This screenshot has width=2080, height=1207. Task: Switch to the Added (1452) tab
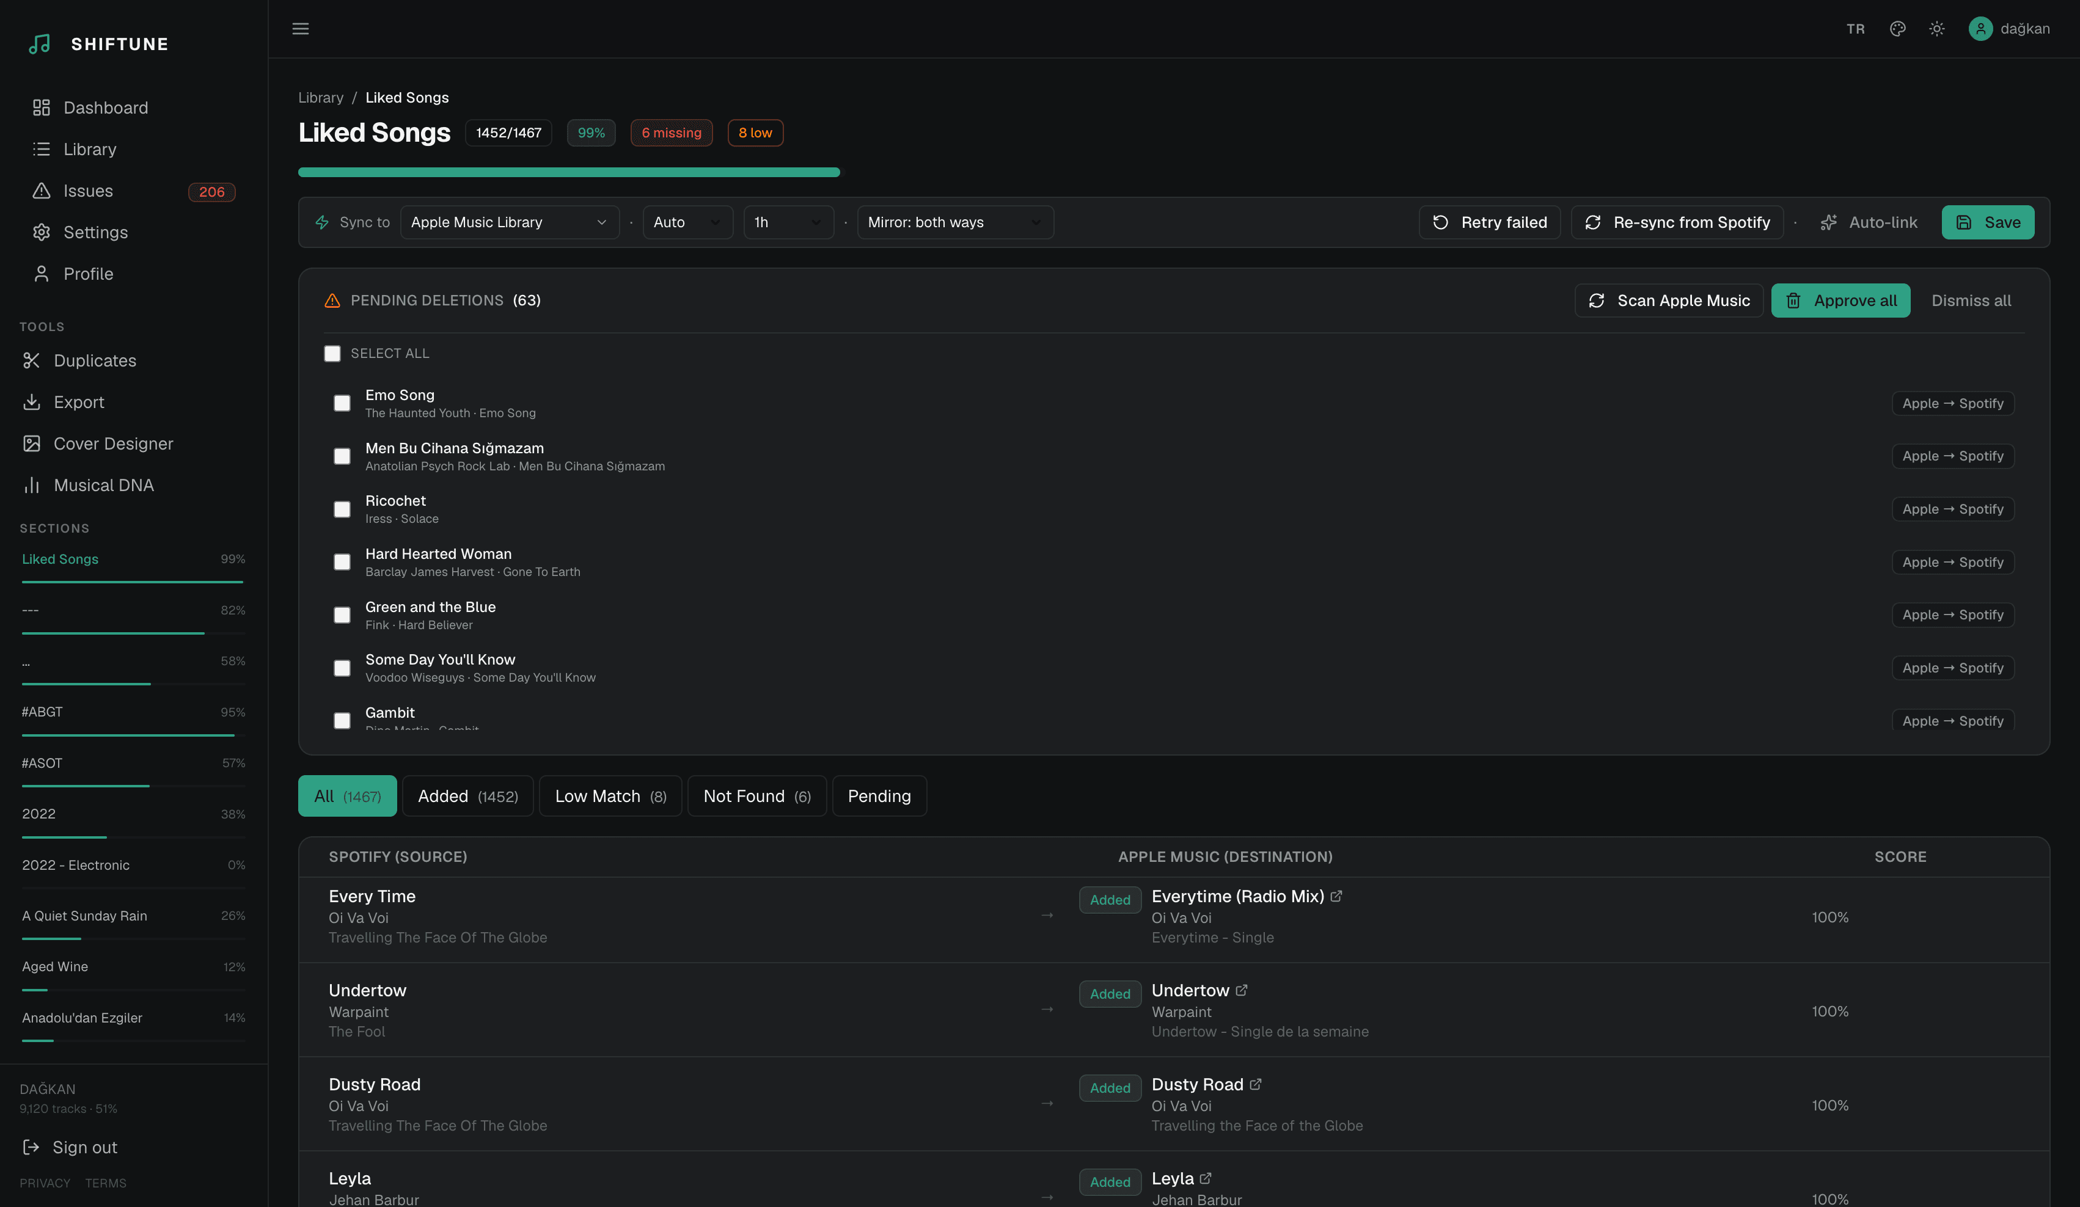tap(467, 796)
